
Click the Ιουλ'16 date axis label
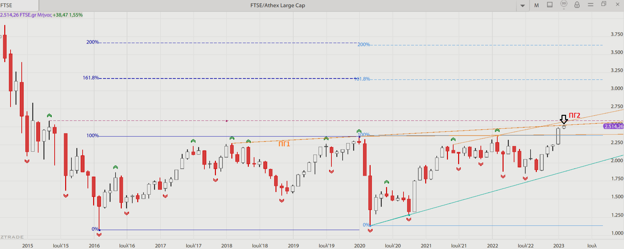point(127,245)
